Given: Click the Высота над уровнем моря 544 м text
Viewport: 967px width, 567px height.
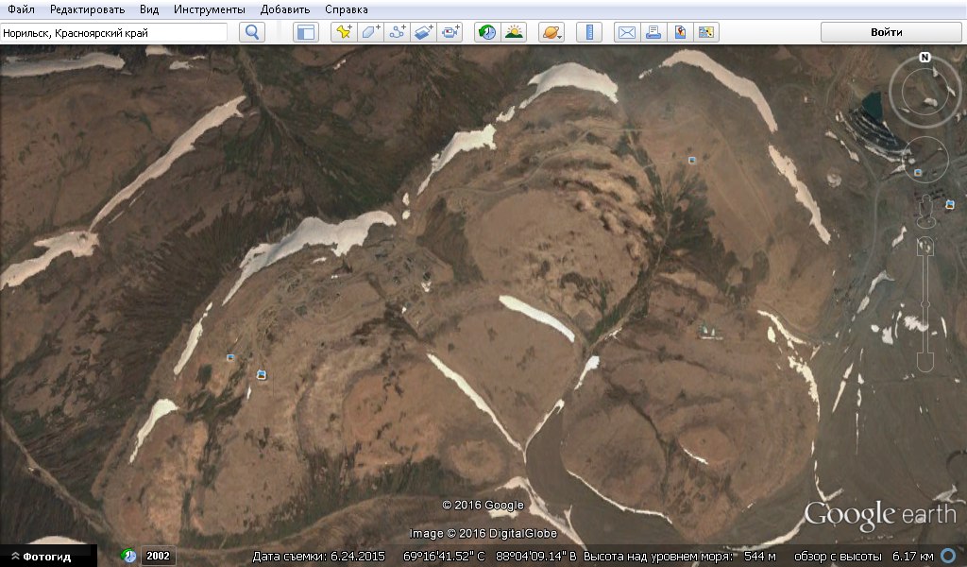Looking at the screenshot, I should pos(680,557).
